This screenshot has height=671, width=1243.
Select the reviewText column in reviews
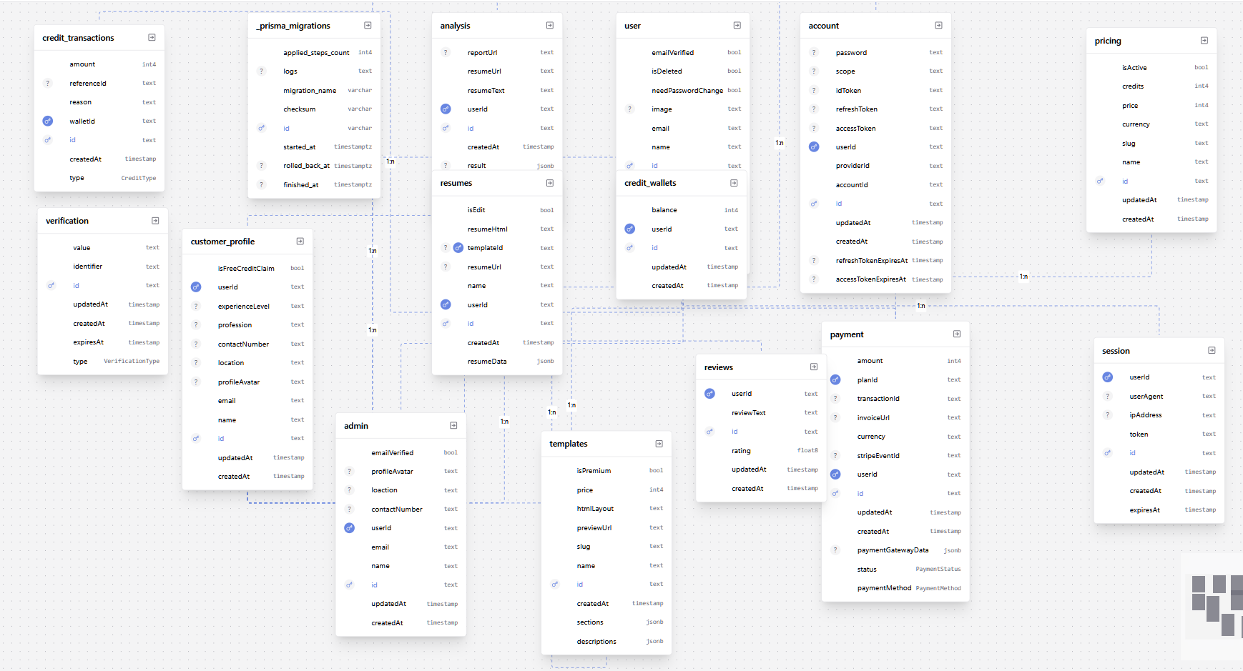click(761, 412)
